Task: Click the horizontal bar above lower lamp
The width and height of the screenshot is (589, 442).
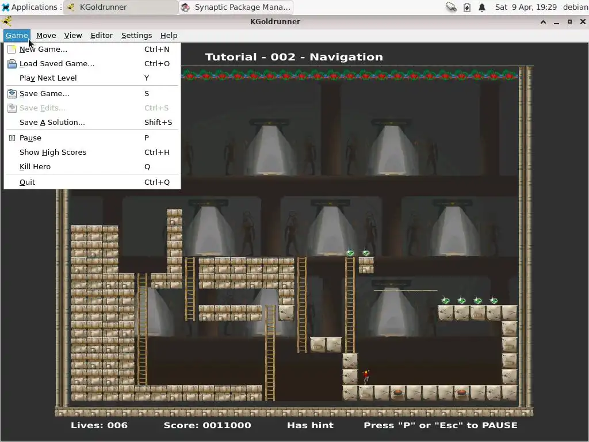Action: tap(406, 290)
